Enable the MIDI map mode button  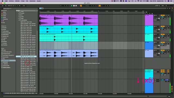[x=163, y=6]
